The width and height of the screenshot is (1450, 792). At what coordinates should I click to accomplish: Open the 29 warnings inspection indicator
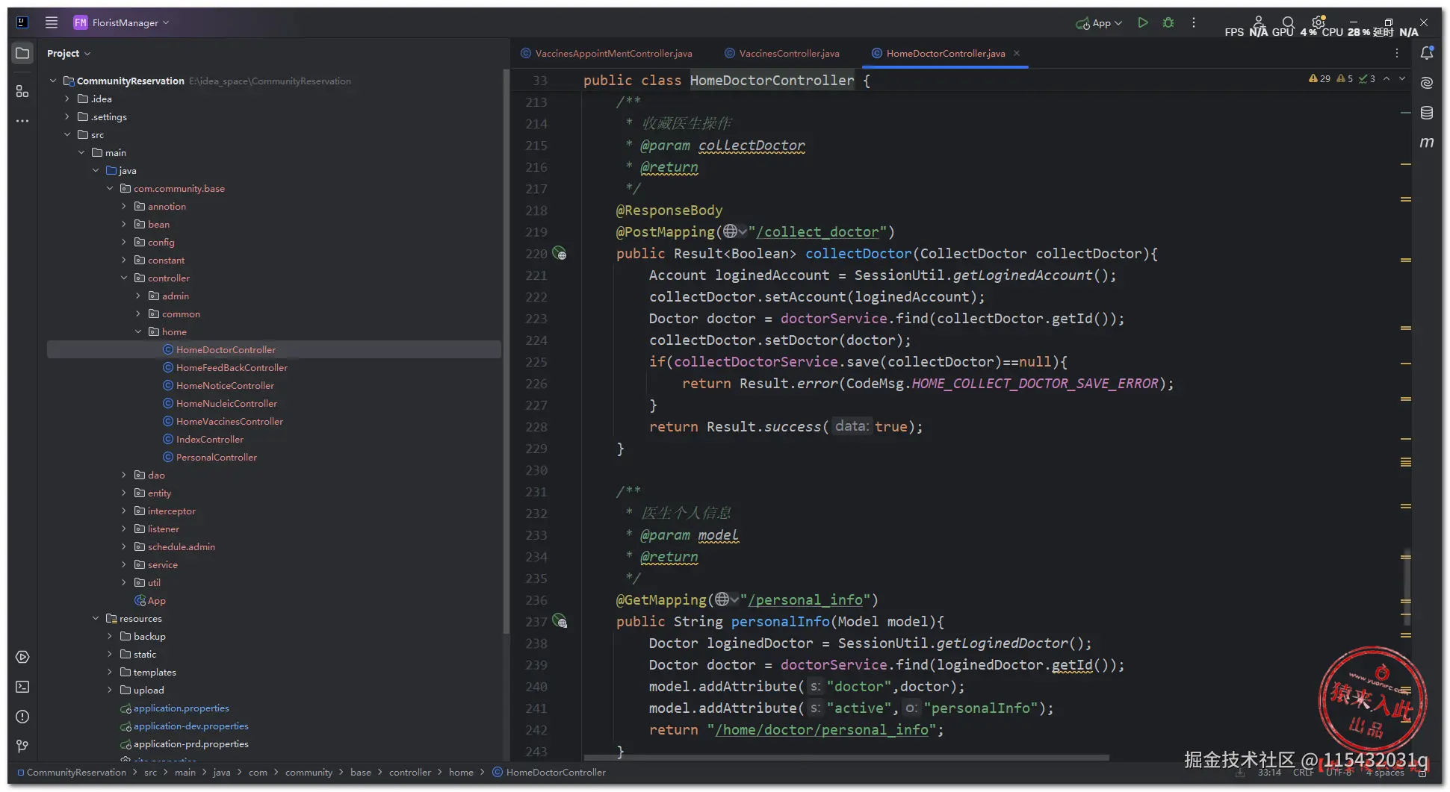click(1319, 78)
